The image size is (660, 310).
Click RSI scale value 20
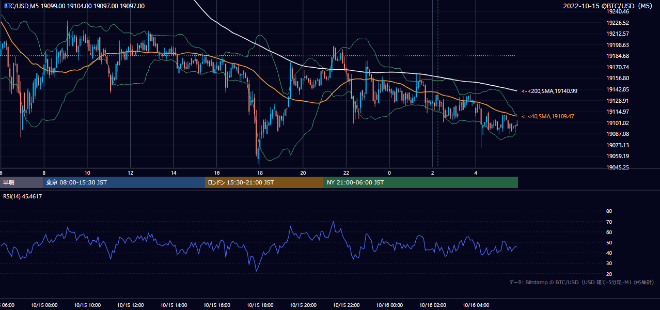[x=609, y=274]
